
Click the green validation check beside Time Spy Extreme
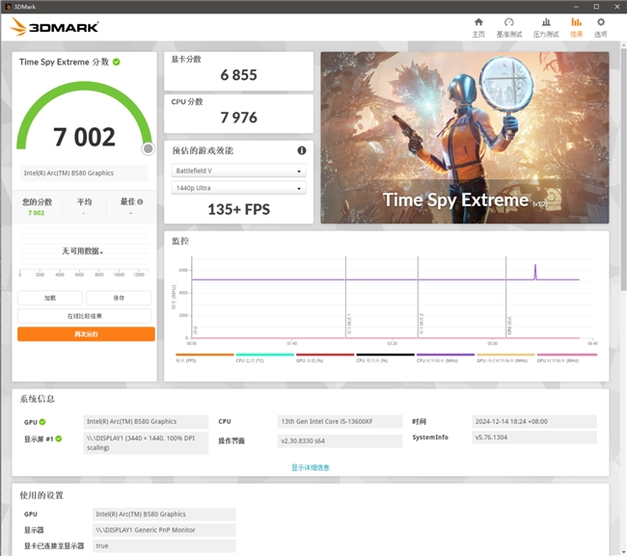point(117,62)
